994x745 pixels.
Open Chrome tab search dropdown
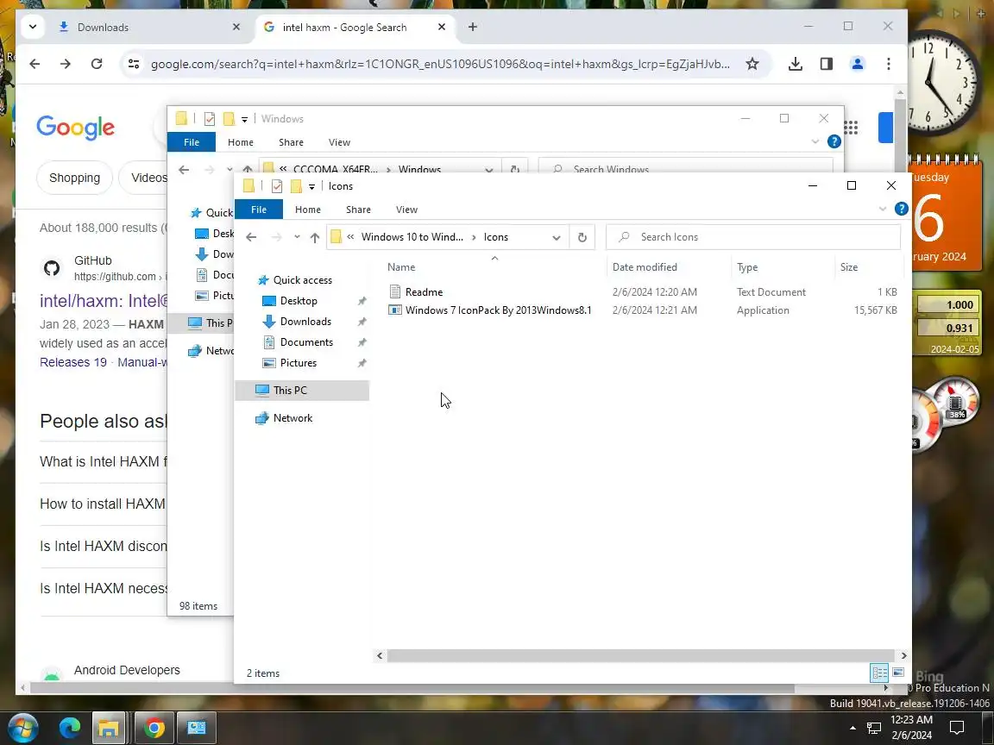(x=33, y=27)
